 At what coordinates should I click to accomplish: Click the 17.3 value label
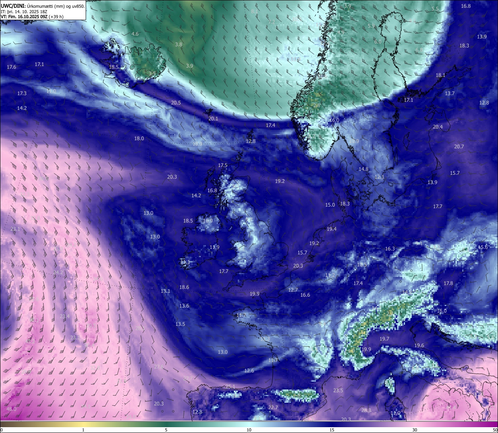[22, 93]
